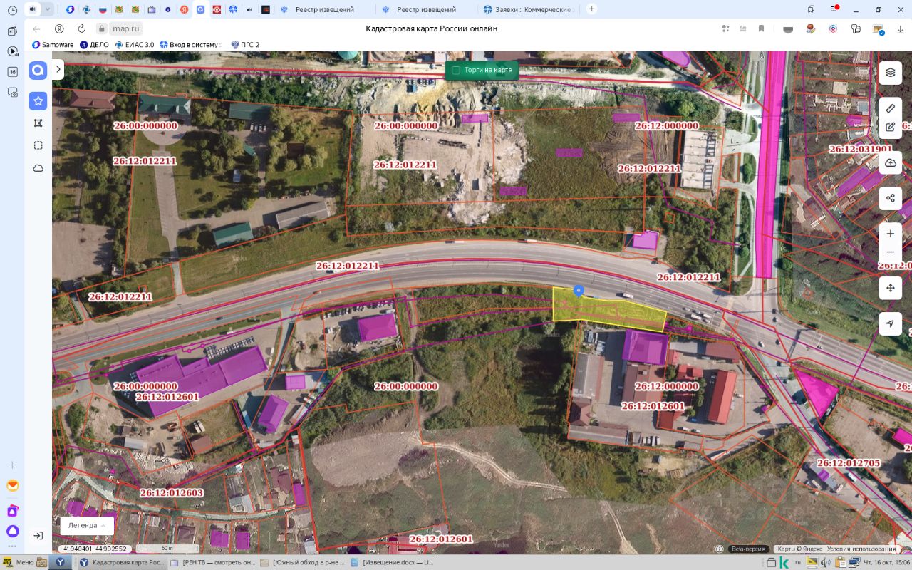Select the polygon drawing tool in sidebar
912x570 pixels.
(x=38, y=123)
